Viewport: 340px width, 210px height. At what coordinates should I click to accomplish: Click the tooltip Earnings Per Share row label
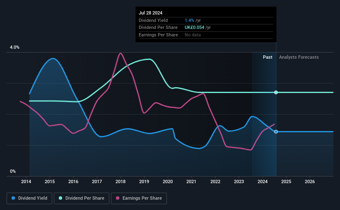[158, 35]
